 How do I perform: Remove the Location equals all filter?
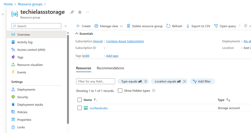point(184,81)
